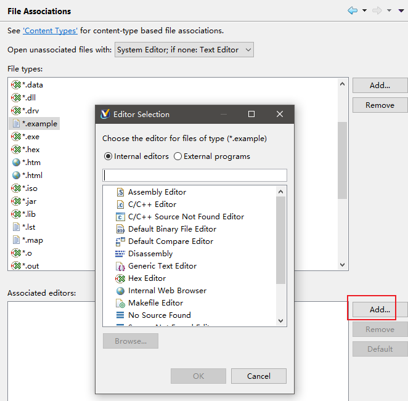Click the *.example document icon

click(16, 124)
